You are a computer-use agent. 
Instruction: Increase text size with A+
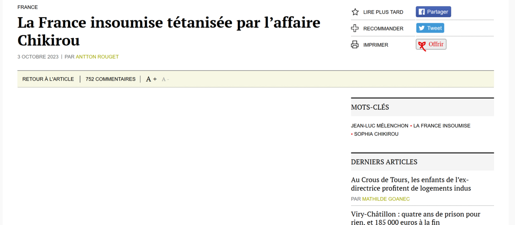pyautogui.click(x=151, y=79)
